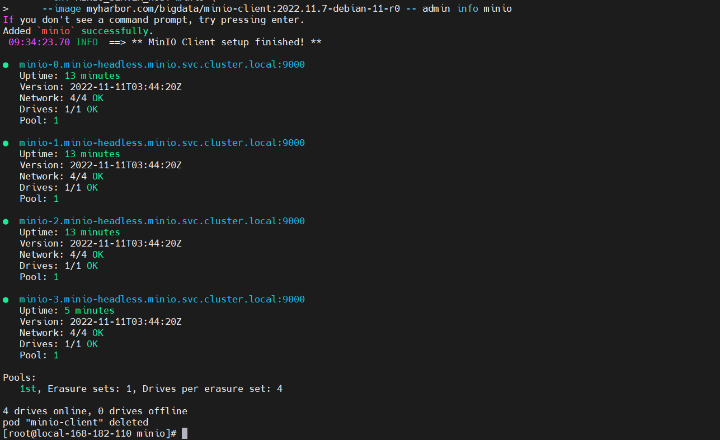Click the Version line under minio-3

[101, 322]
